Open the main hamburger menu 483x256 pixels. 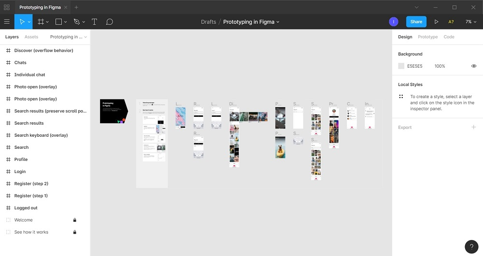pyautogui.click(x=7, y=22)
